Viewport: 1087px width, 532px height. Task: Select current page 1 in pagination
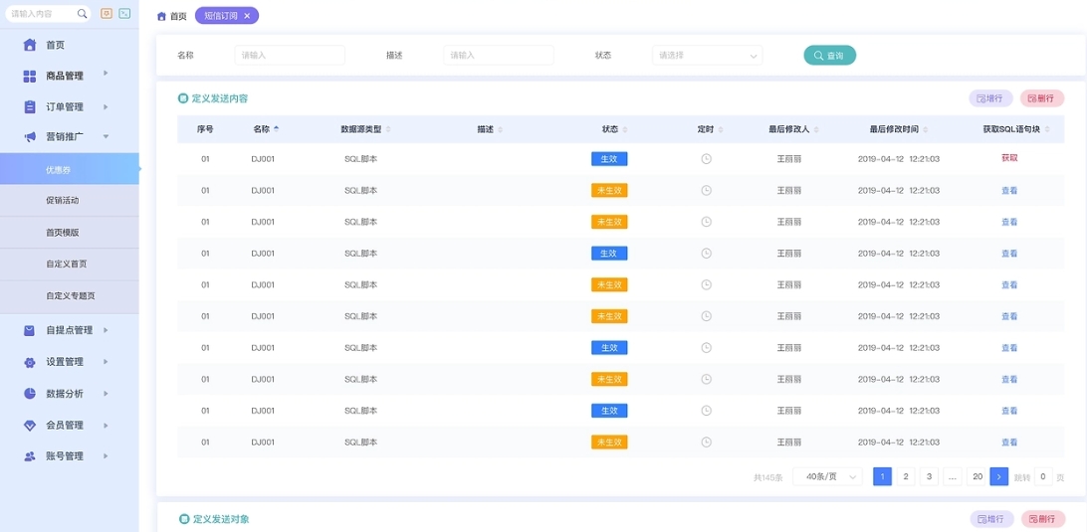tap(882, 476)
